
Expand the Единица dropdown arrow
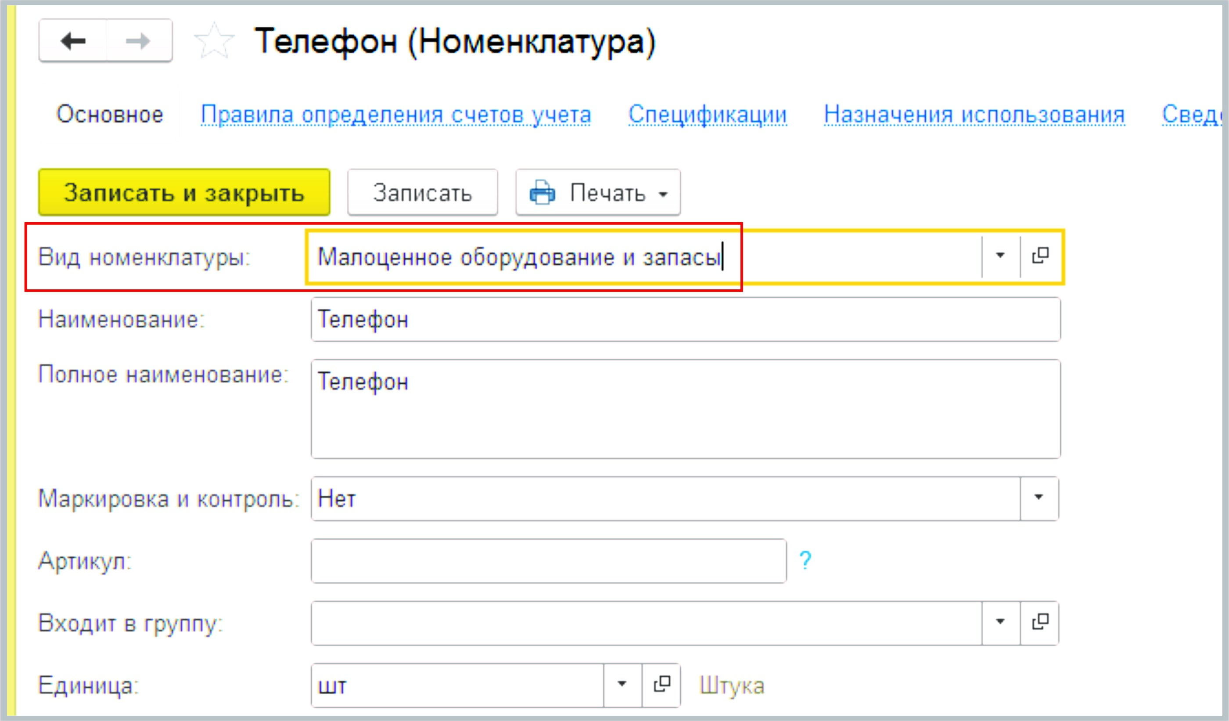tap(622, 685)
